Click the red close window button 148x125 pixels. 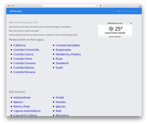pyautogui.click(x=9, y=6)
